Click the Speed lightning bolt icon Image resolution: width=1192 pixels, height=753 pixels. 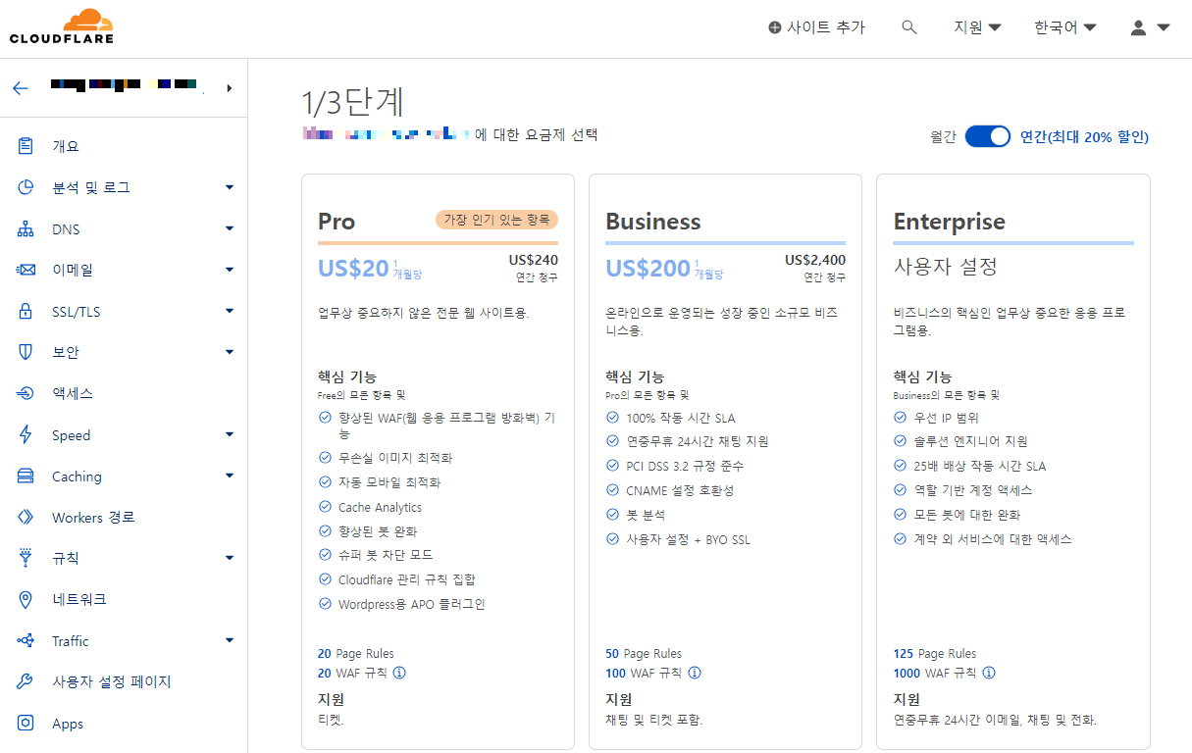(x=26, y=435)
